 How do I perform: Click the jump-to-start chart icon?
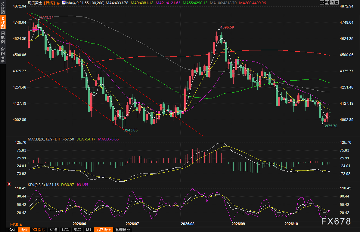[327, 2]
